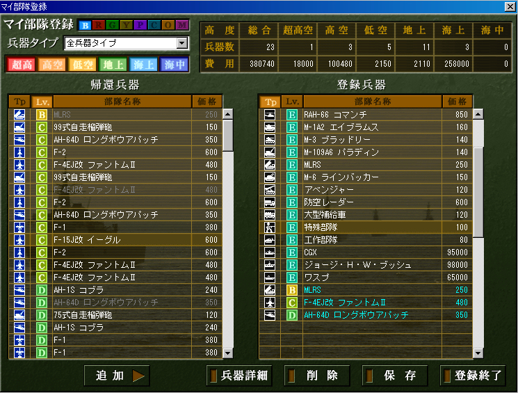The width and height of the screenshot is (518, 393).
Task: Click supply truck icon of 大型補給車
Action: (270, 215)
